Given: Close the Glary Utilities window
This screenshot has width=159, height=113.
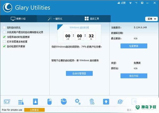Looking at the screenshot, I should pos(154,3).
